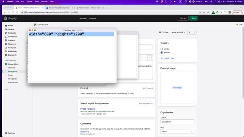Screen dimensions: 244x137
Task: Click the Update button in browser toolbar
Action: pos(237,12)
